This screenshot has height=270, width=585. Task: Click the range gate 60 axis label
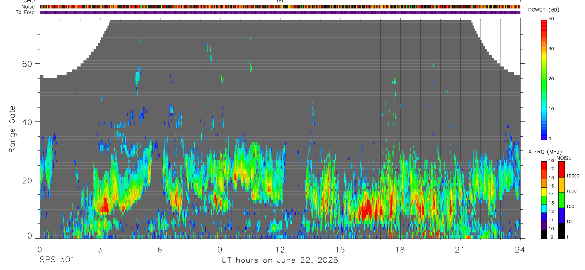coord(29,64)
